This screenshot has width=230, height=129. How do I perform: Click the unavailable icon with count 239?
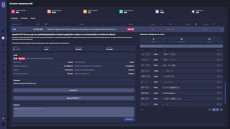tap(193, 12)
